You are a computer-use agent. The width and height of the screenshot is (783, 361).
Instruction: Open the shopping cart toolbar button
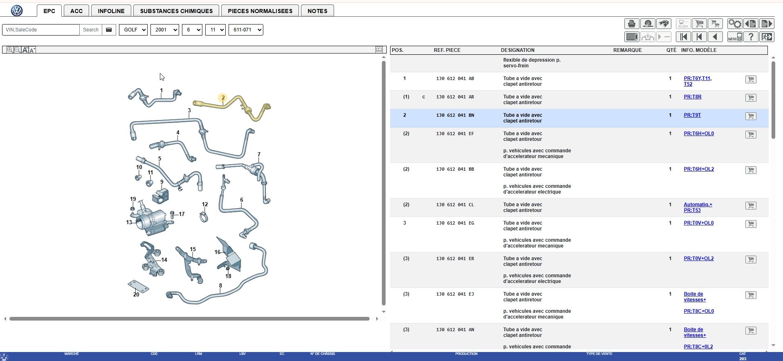(699, 24)
